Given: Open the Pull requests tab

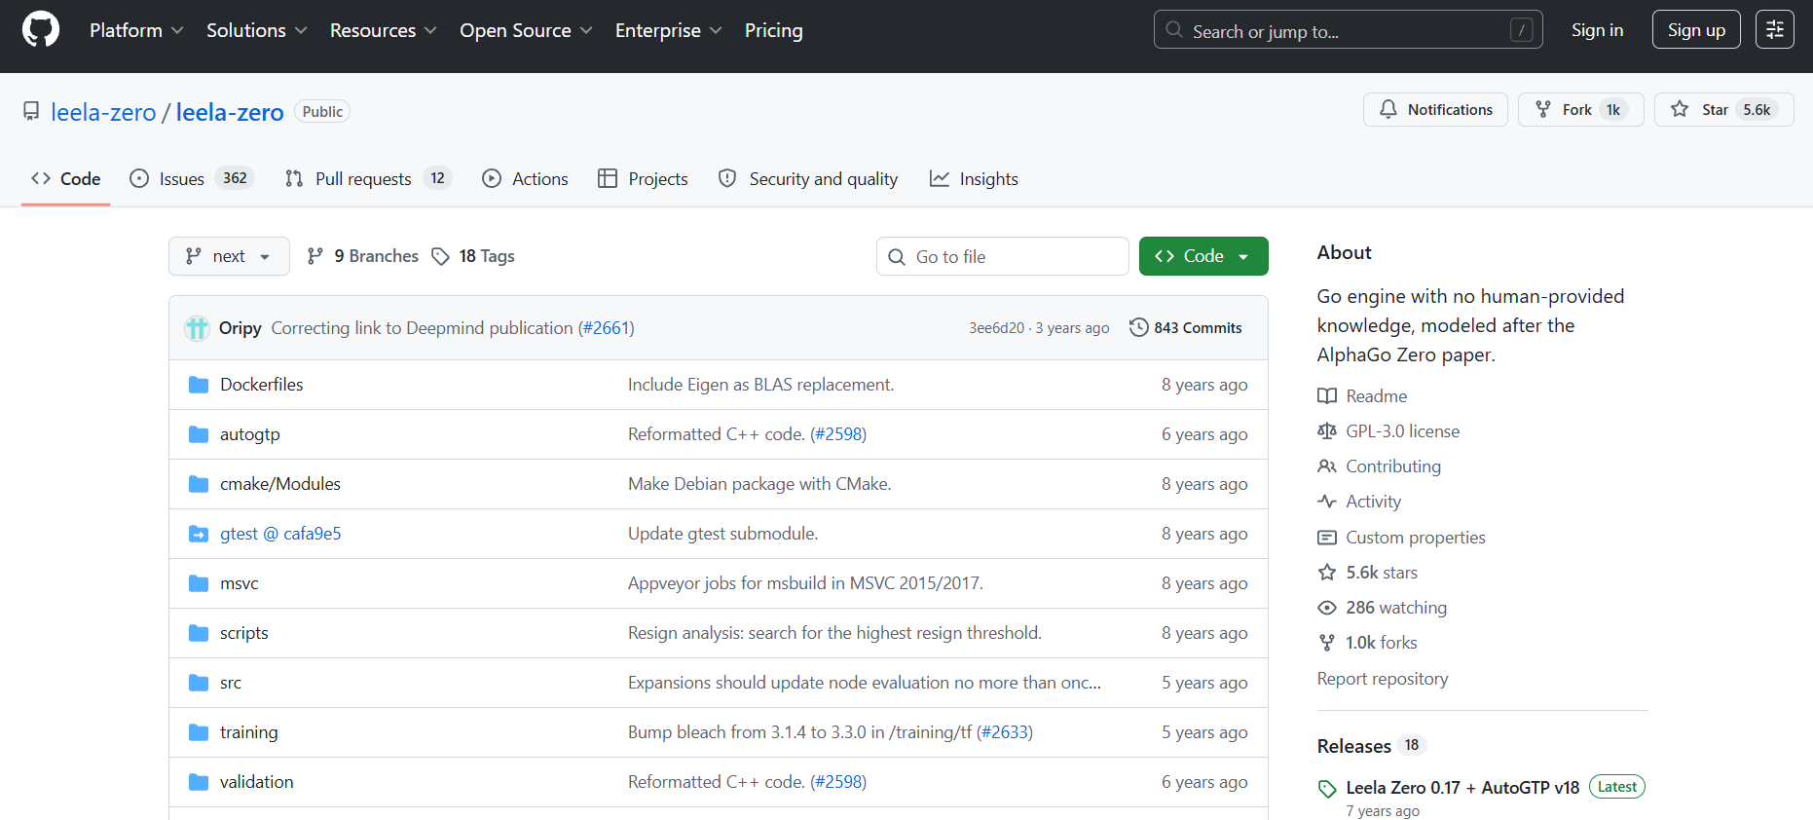Looking at the screenshot, I should [368, 178].
